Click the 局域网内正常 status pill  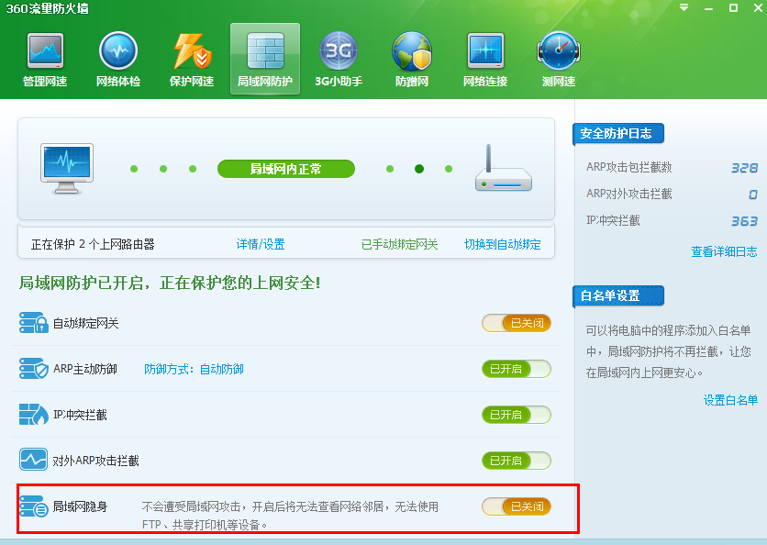point(285,169)
